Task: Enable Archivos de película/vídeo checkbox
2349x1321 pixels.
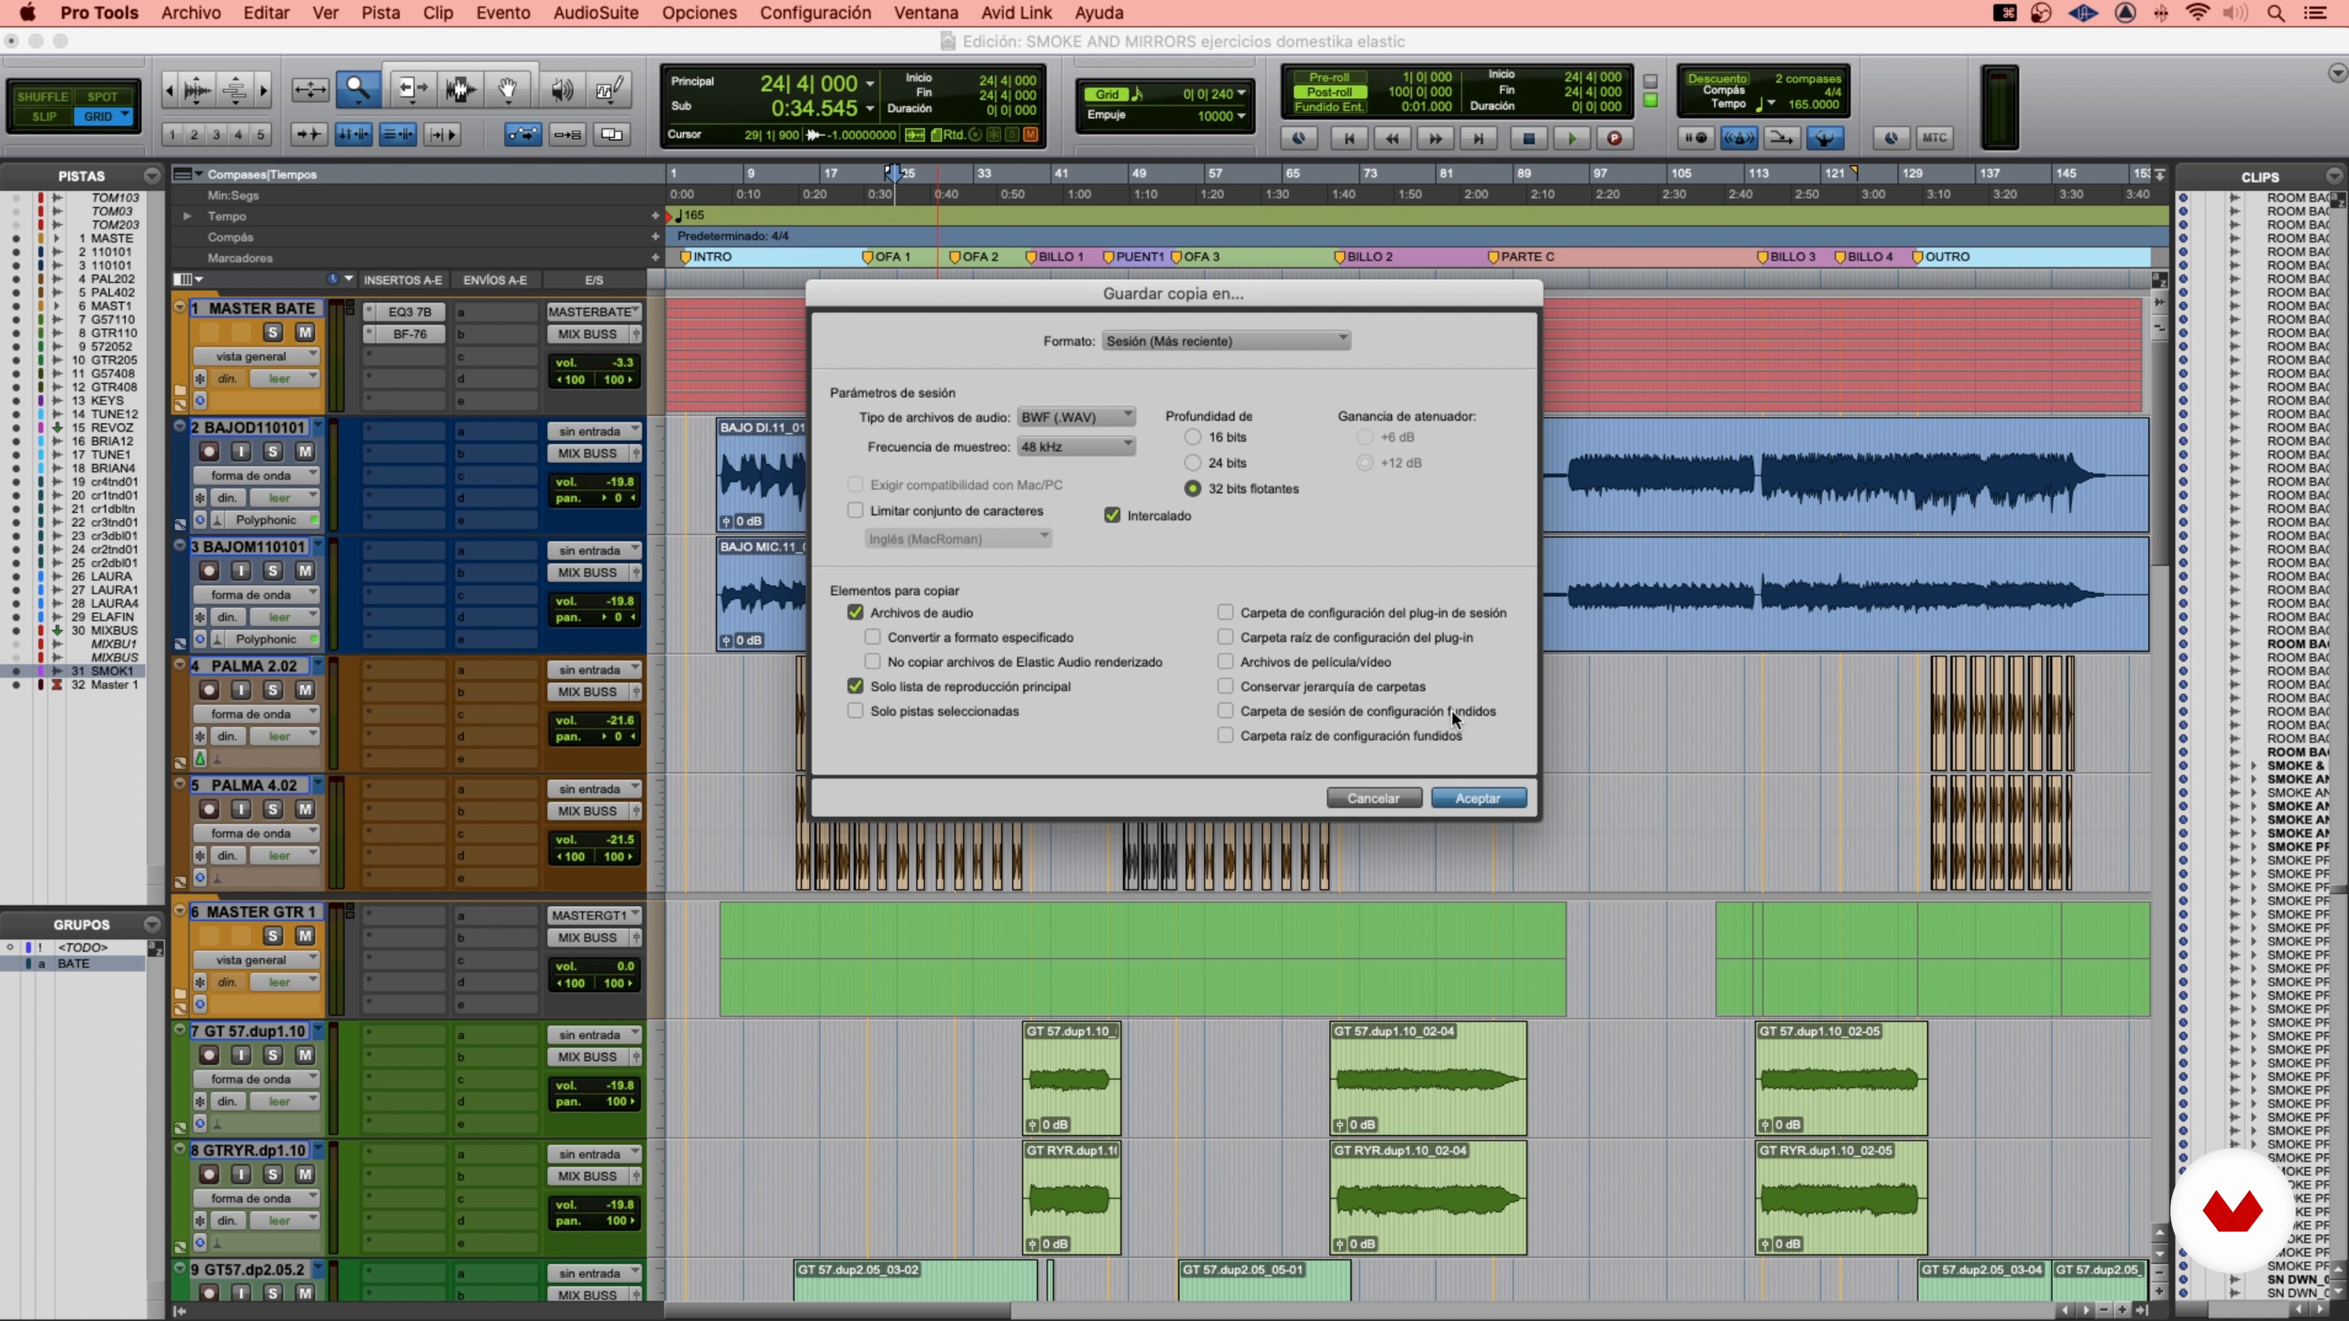Action: pyautogui.click(x=1225, y=662)
